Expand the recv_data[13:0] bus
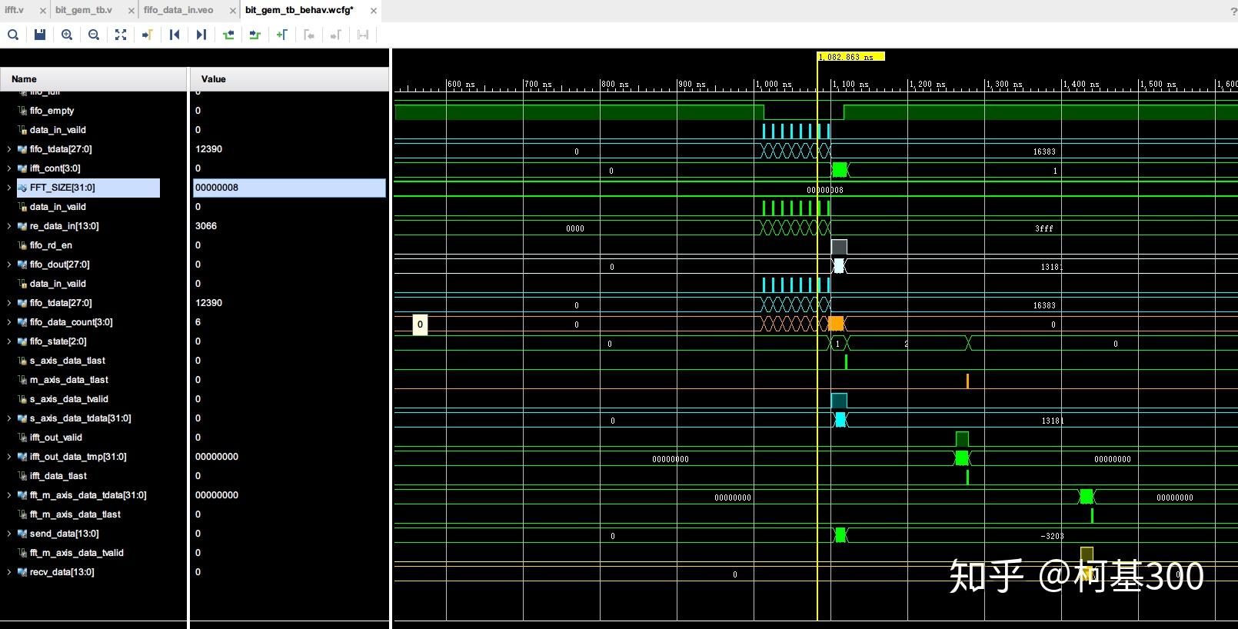 click(x=9, y=572)
